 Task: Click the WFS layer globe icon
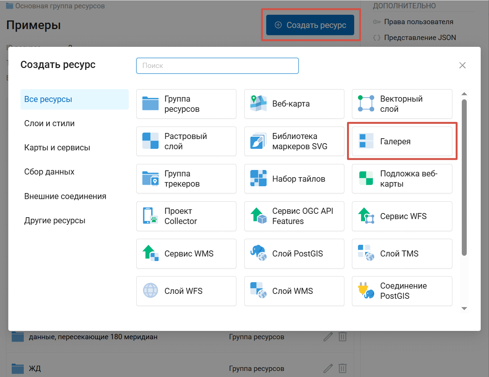click(x=150, y=291)
